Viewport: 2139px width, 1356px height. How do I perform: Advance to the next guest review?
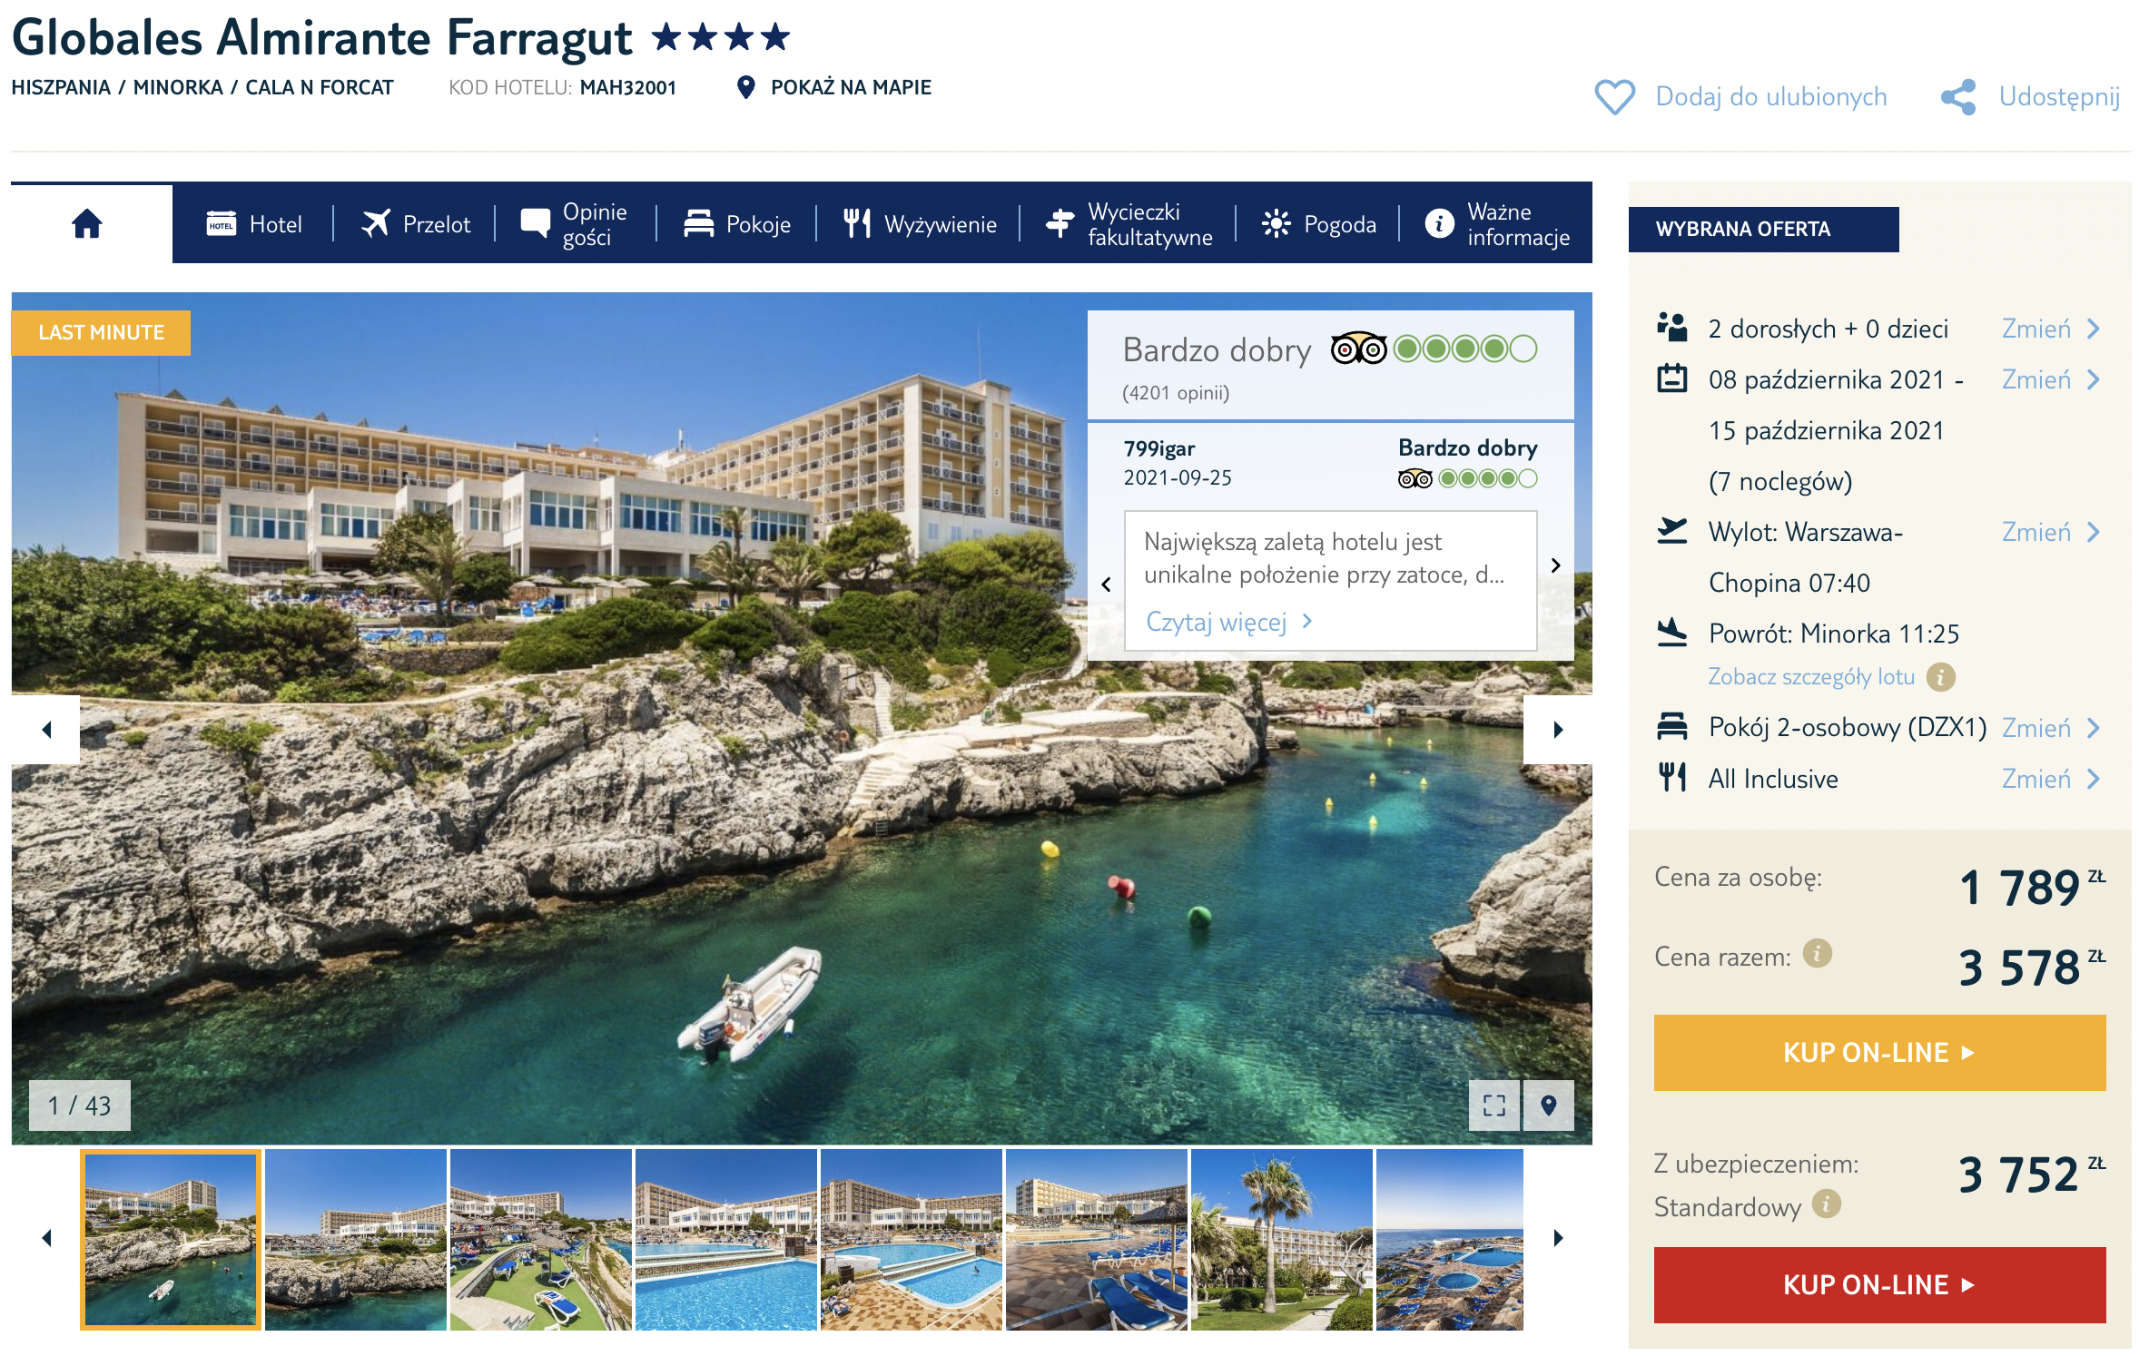(x=1556, y=565)
